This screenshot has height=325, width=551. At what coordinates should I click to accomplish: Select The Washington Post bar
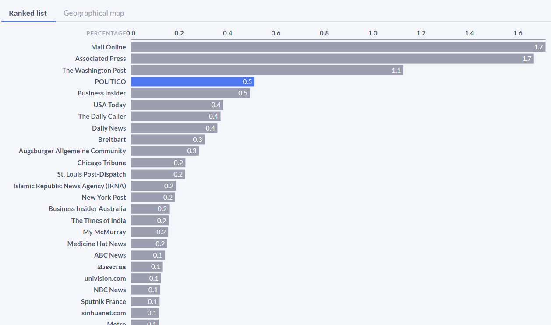[263, 70]
